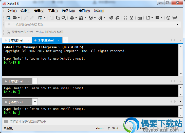
Task: Launch the Xftp swirl icon
Action: 111,18
